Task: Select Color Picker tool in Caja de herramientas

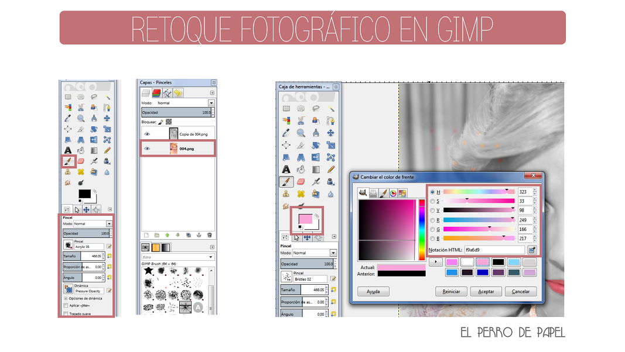Action: 286,133
